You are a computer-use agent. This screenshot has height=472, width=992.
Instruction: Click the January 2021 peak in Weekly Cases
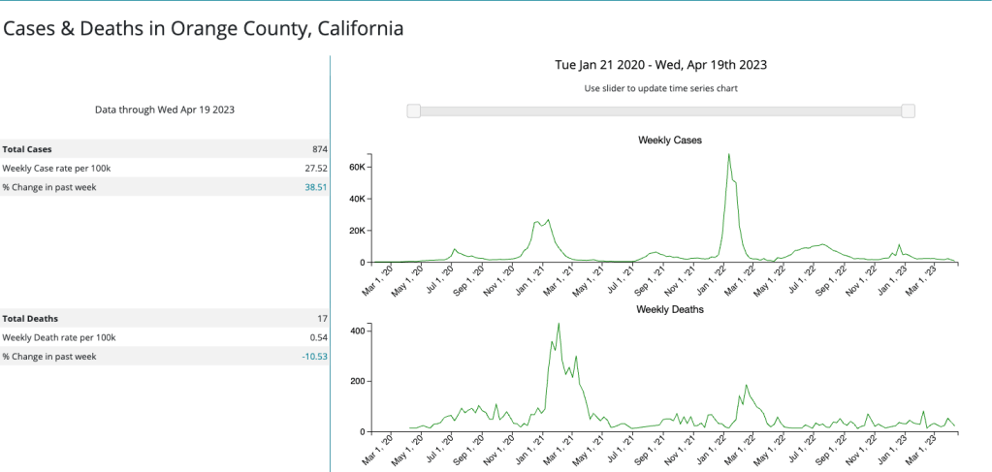(x=548, y=221)
